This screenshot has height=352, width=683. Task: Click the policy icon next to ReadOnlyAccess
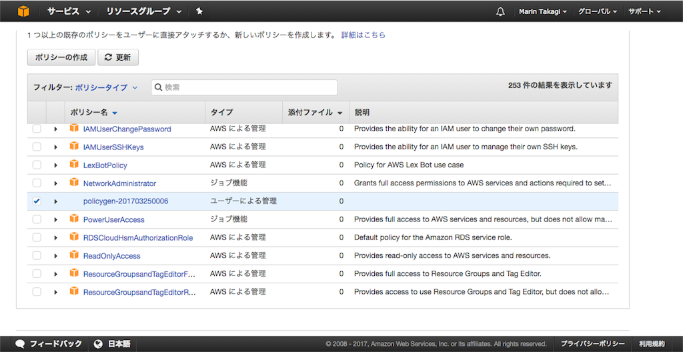[74, 255]
